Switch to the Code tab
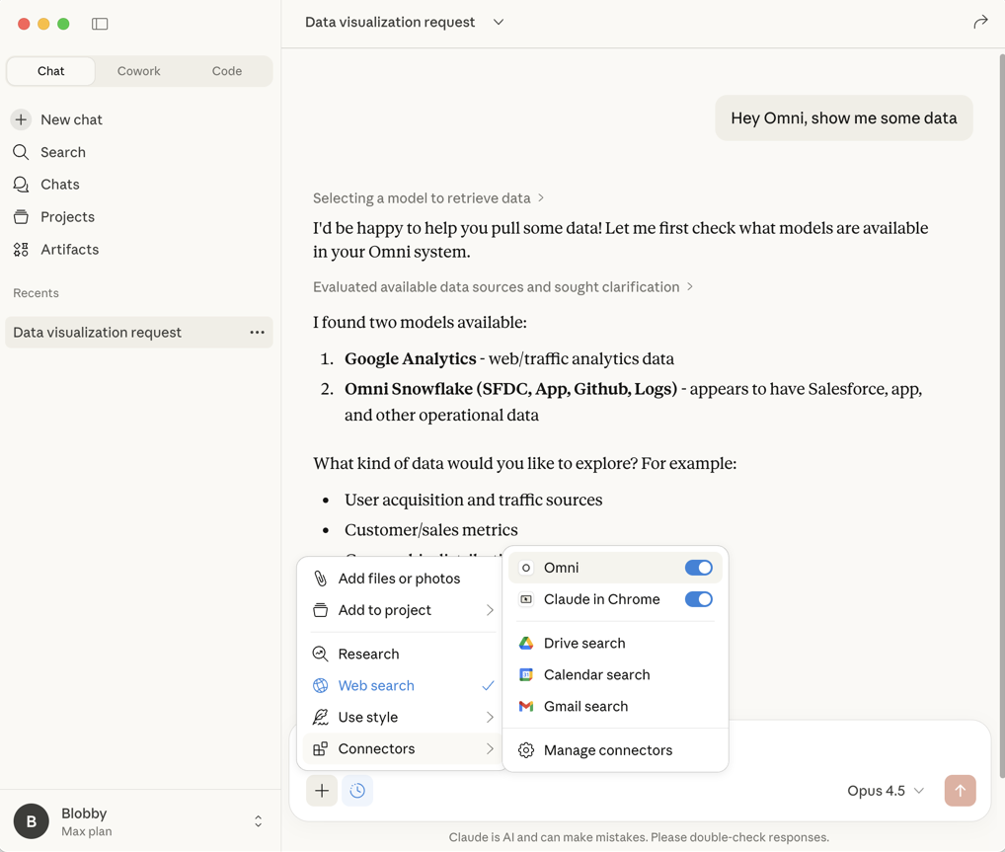 (227, 71)
